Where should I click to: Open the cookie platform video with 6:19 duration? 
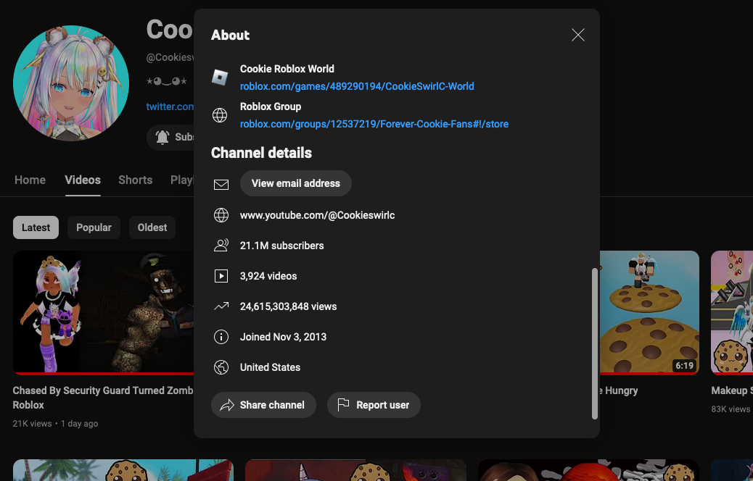(649, 312)
